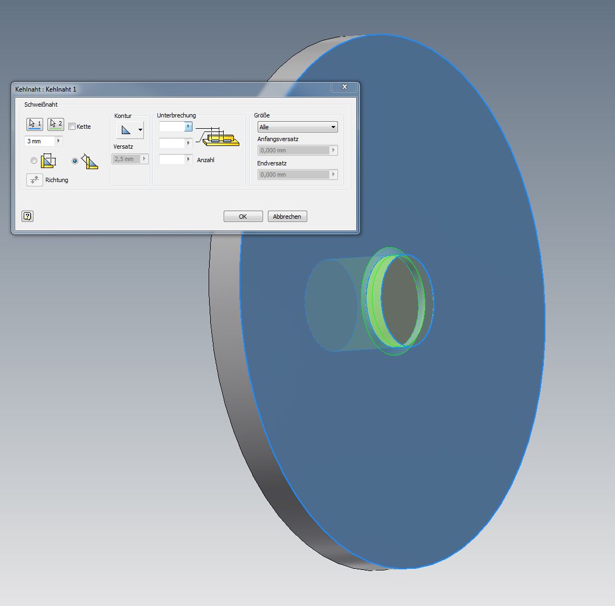The height and width of the screenshot is (606, 615).
Task: Open the Anfangsversatz value arrow menu
Action: tap(334, 150)
